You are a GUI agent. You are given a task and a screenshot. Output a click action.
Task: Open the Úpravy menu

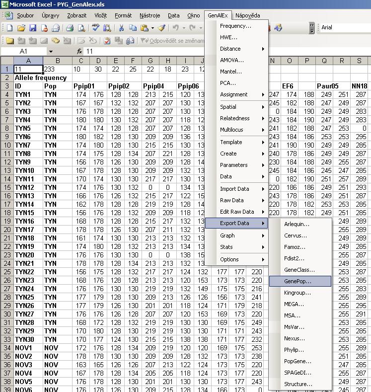[x=51, y=15]
